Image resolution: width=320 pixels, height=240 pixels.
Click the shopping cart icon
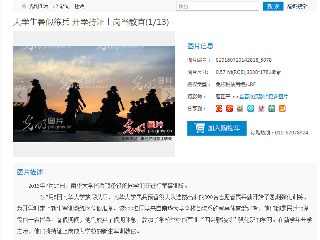coord(199,128)
